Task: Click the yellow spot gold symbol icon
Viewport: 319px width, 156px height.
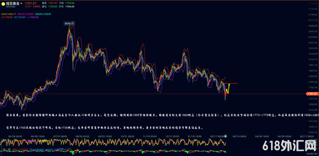Action: coord(3,4)
